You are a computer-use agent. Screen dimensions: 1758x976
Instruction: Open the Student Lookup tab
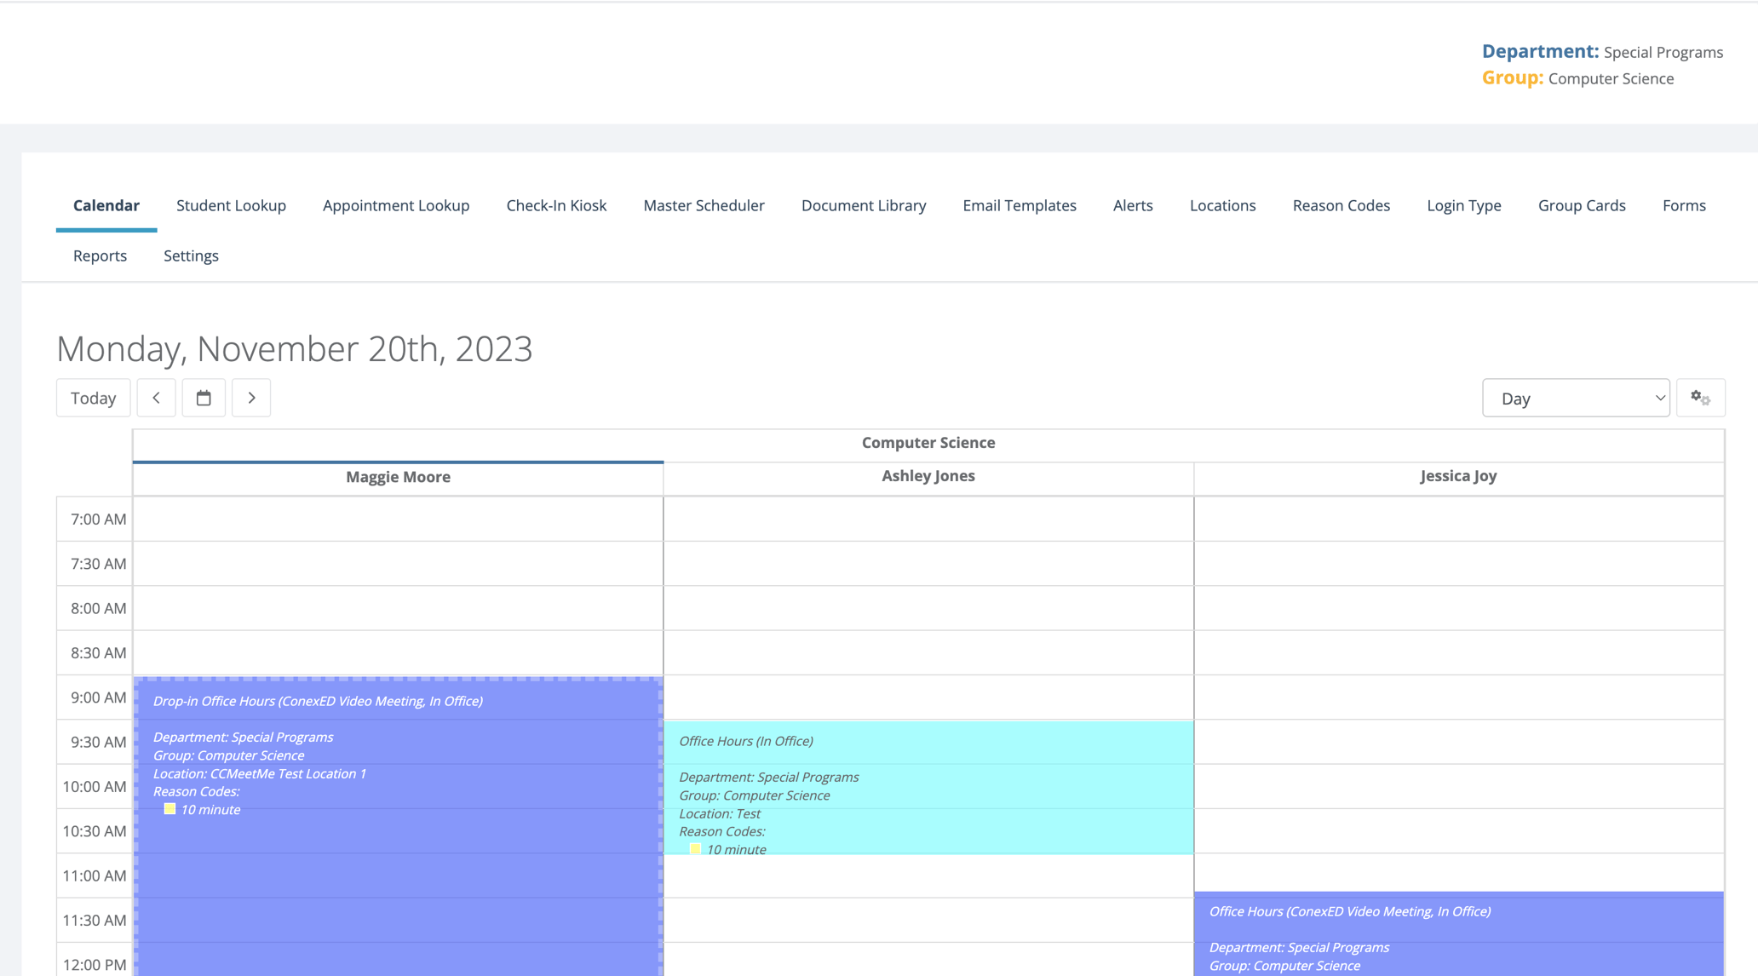[x=231, y=205]
